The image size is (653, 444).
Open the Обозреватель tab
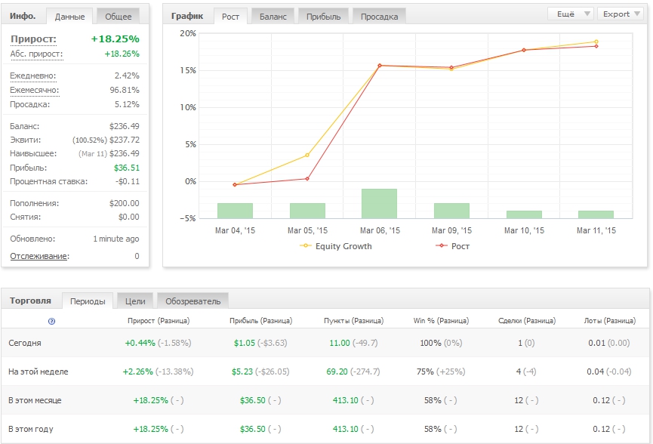pyautogui.click(x=193, y=301)
